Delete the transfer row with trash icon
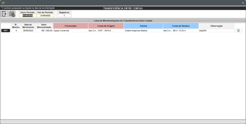This screenshot has height=124, width=246. 238,31
